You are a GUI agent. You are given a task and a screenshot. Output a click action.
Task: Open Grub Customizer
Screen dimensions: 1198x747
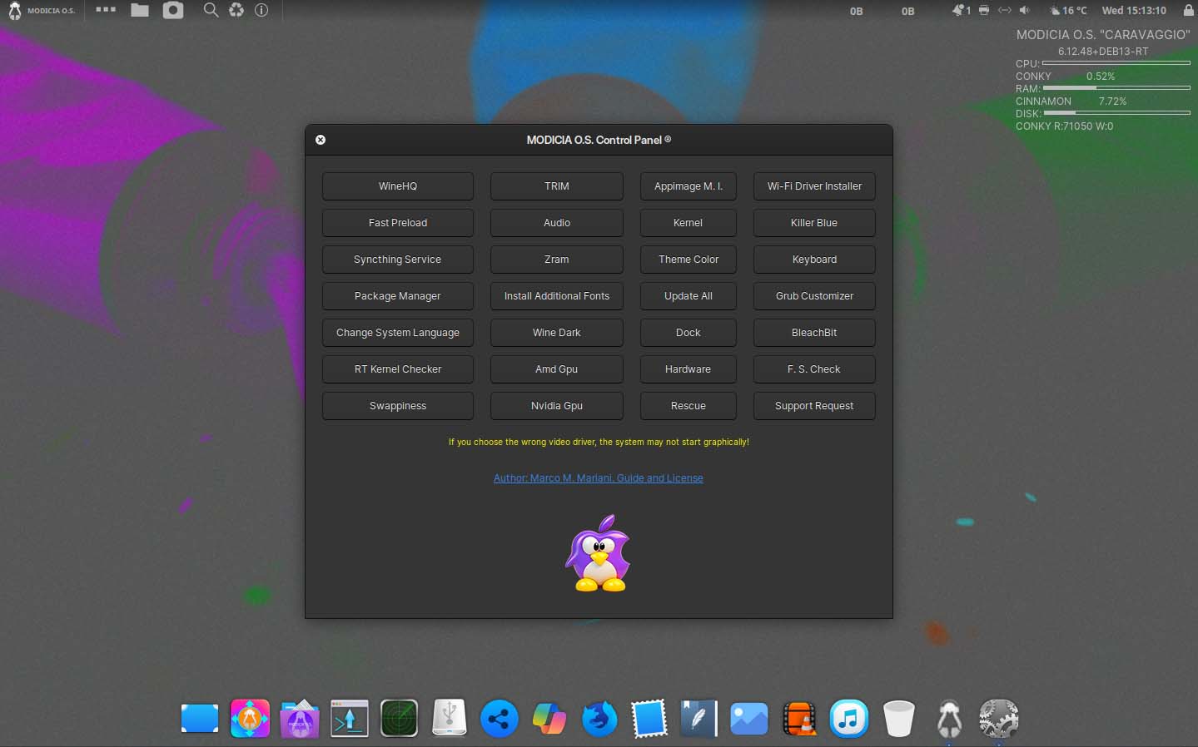click(814, 296)
